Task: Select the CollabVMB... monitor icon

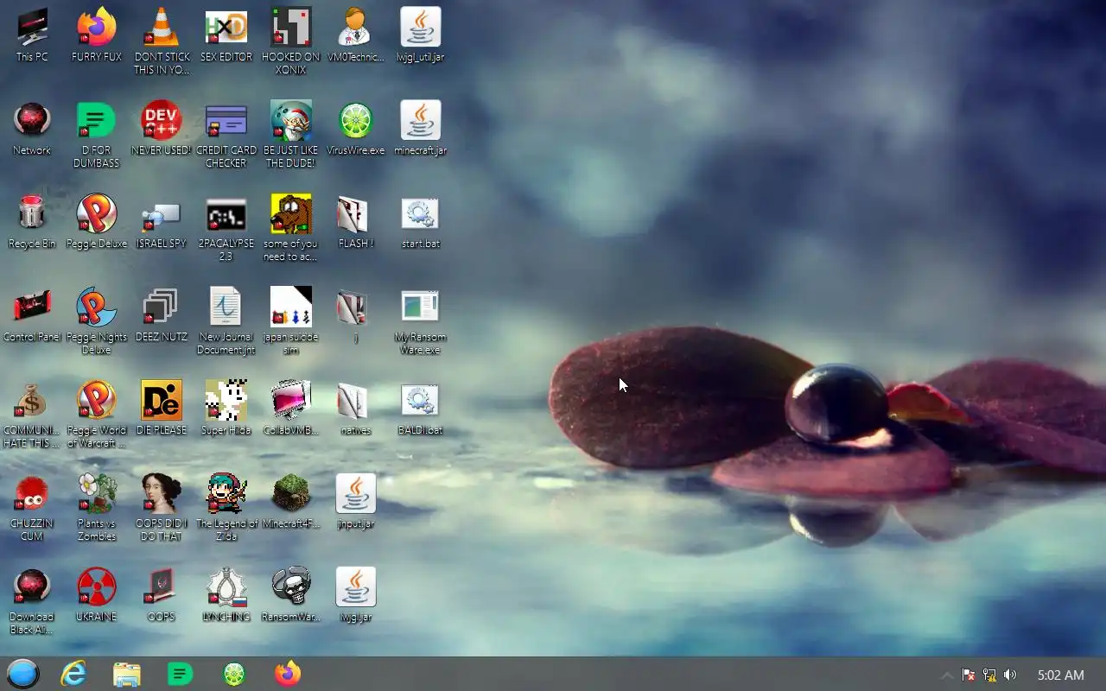Action: [x=291, y=409]
